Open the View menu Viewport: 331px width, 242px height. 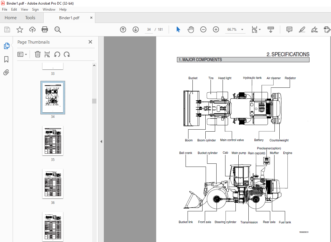(24, 9)
